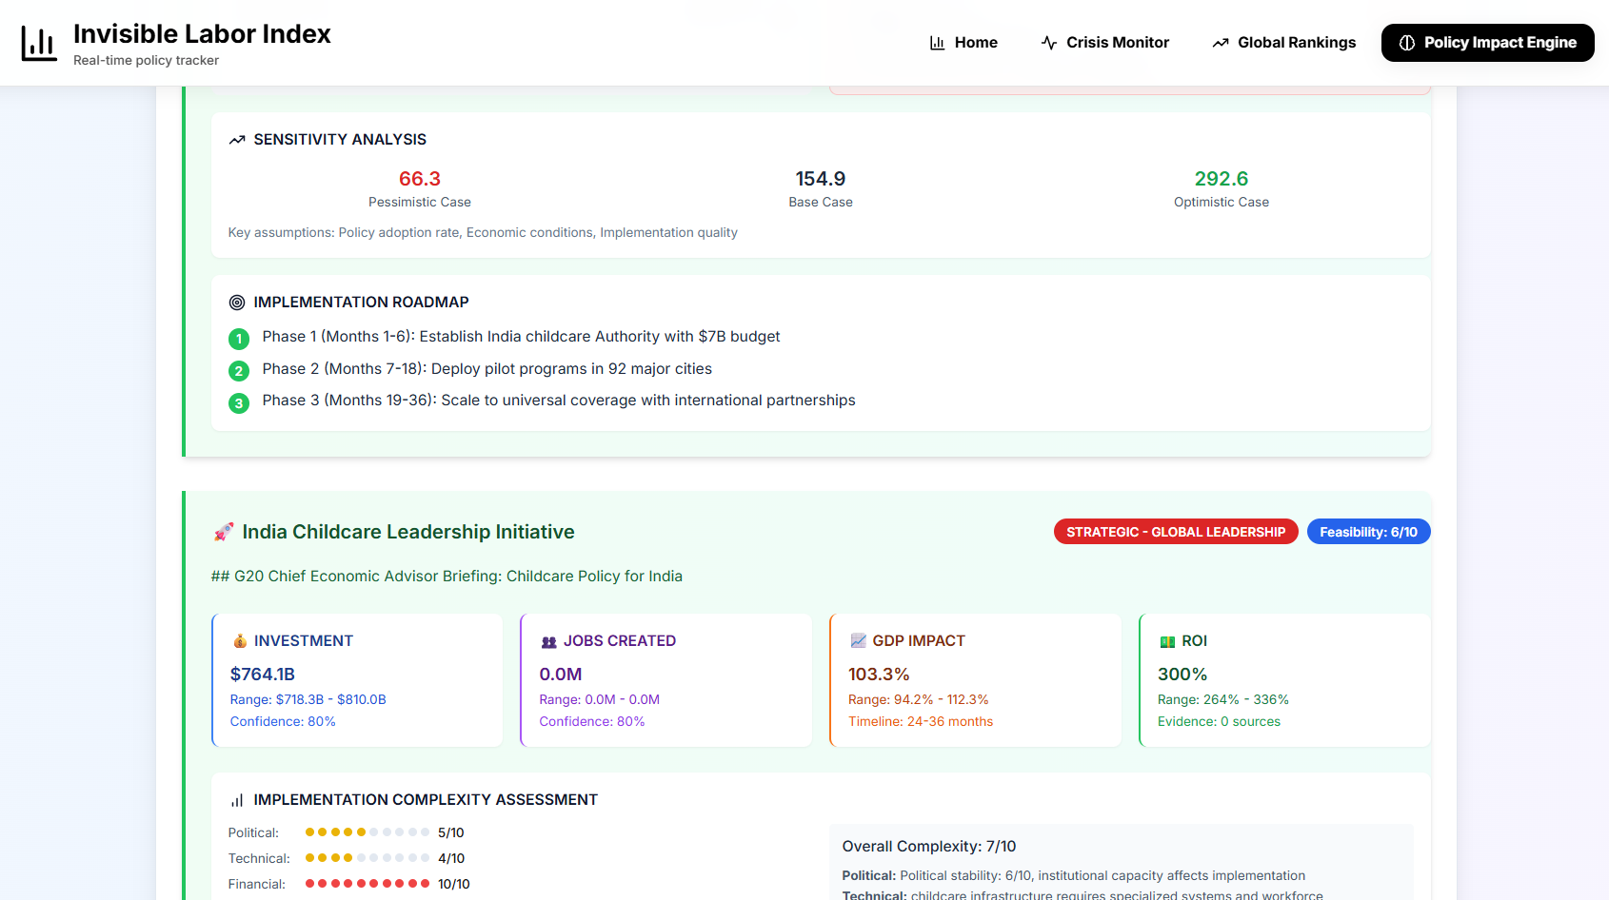Viewport: 1609px width, 900px height.
Task: Click the ROI Range 264% - 336% text
Action: pos(1223,700)
